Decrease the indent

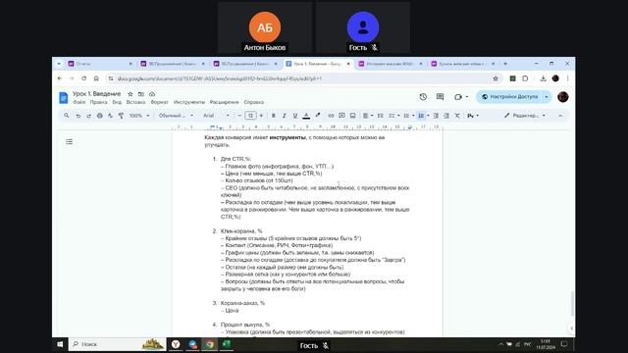click(436, 116)
